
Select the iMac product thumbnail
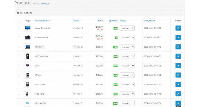coord(28,66)
